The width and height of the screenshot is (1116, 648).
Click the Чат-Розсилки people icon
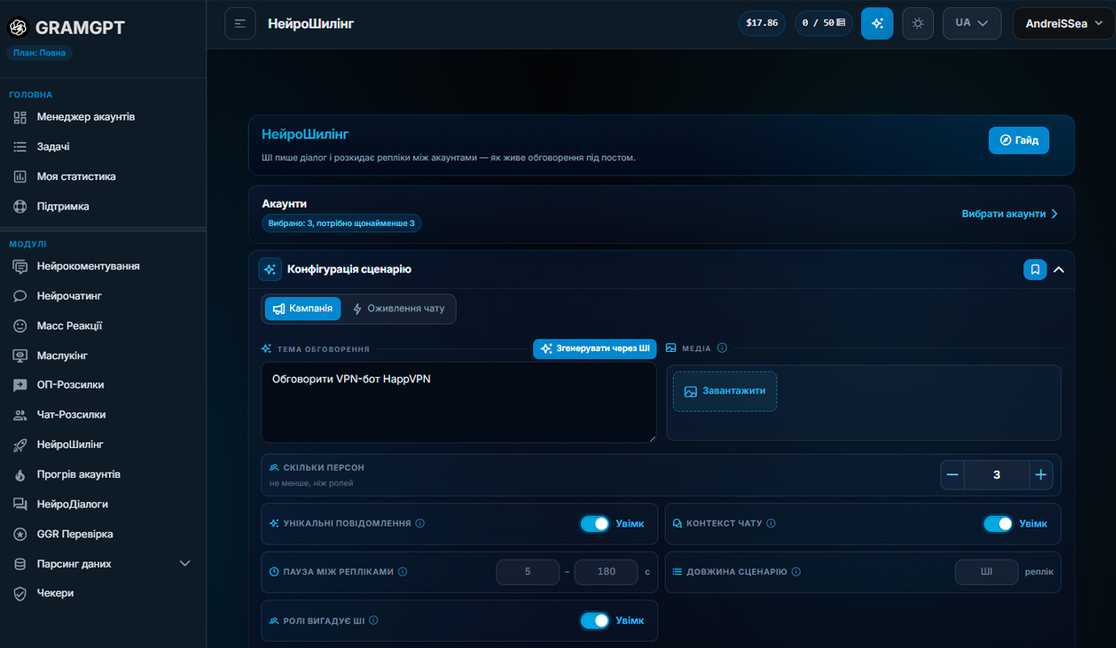(x=20, y=415)
